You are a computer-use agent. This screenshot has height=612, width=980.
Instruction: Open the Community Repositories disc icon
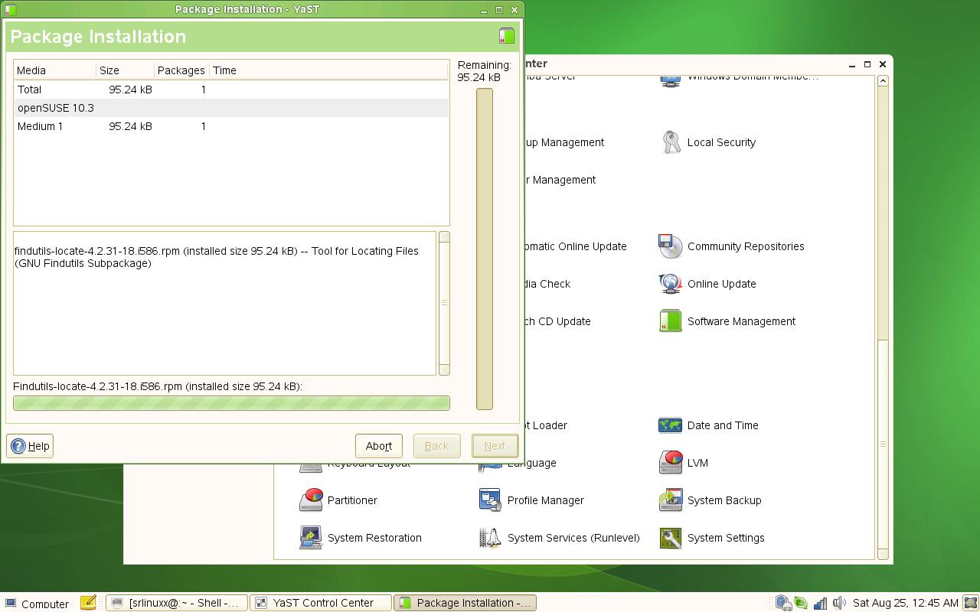[671, 246]
